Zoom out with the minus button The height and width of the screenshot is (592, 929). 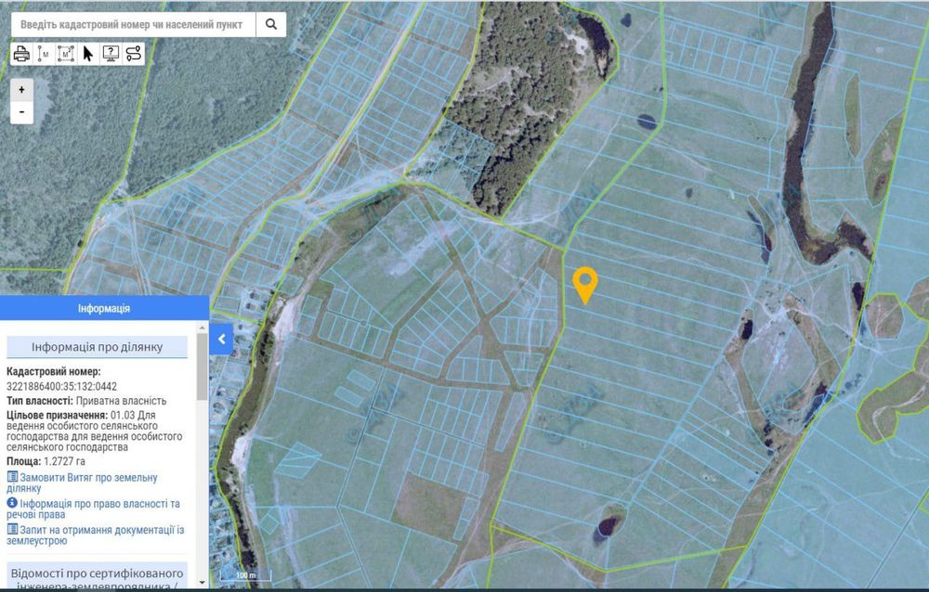[x=22, y=112]
